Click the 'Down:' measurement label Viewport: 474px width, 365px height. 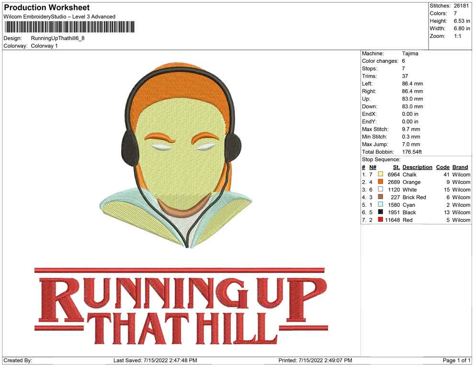(370, 106)
